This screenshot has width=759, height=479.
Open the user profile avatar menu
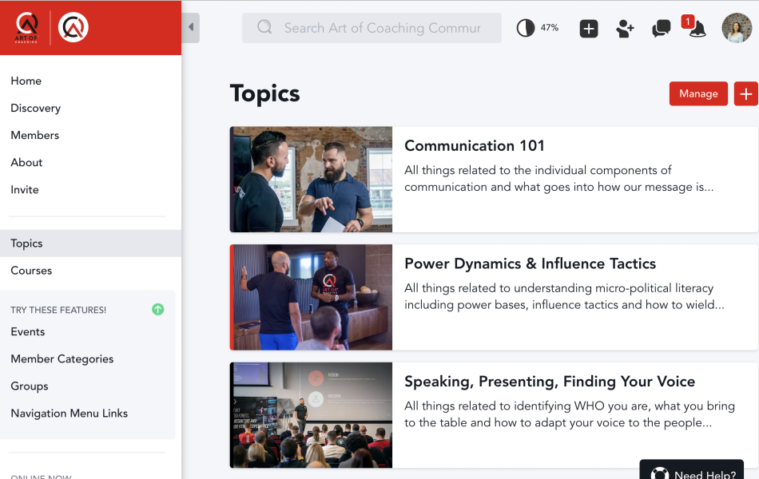coord(736,28)
